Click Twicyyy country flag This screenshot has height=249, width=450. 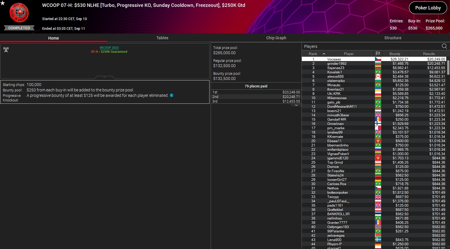pos(378,197)
